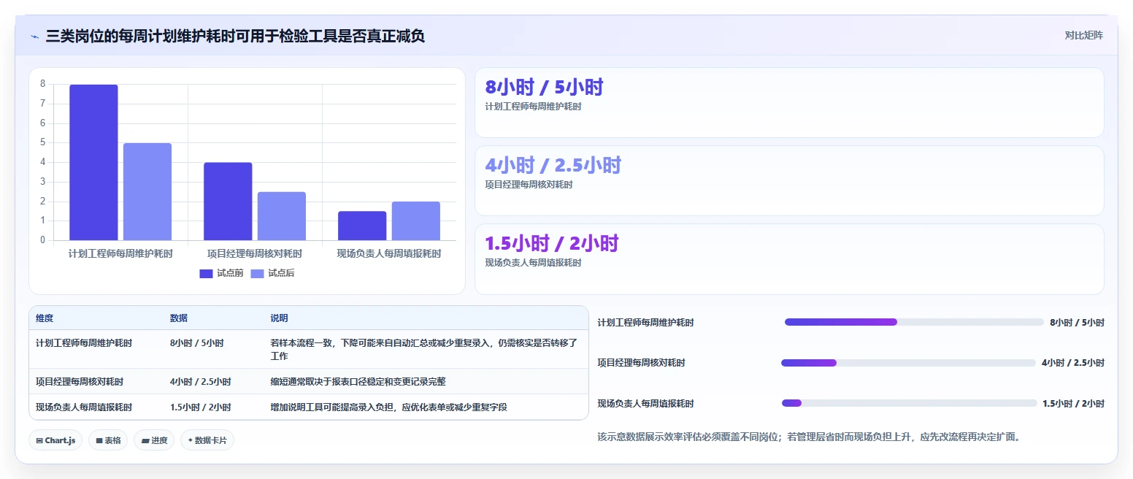Click the 试点前 bar for 计划工程师
The image size is (1133, 479).
(x=93, y=162)
